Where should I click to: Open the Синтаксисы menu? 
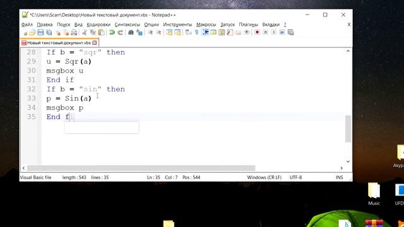[x=128, y=25]
